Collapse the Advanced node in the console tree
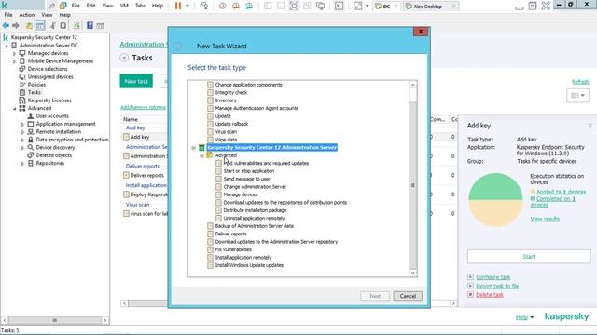597x335 pixels. [x=15, y=108]
